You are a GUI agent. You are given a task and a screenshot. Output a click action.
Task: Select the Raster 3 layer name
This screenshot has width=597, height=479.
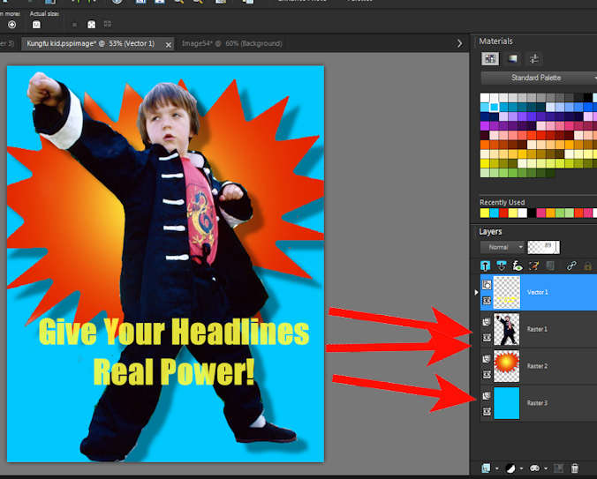tap(537, 403)
